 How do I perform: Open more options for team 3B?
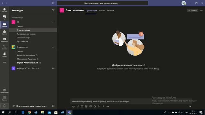click(53, 22)
